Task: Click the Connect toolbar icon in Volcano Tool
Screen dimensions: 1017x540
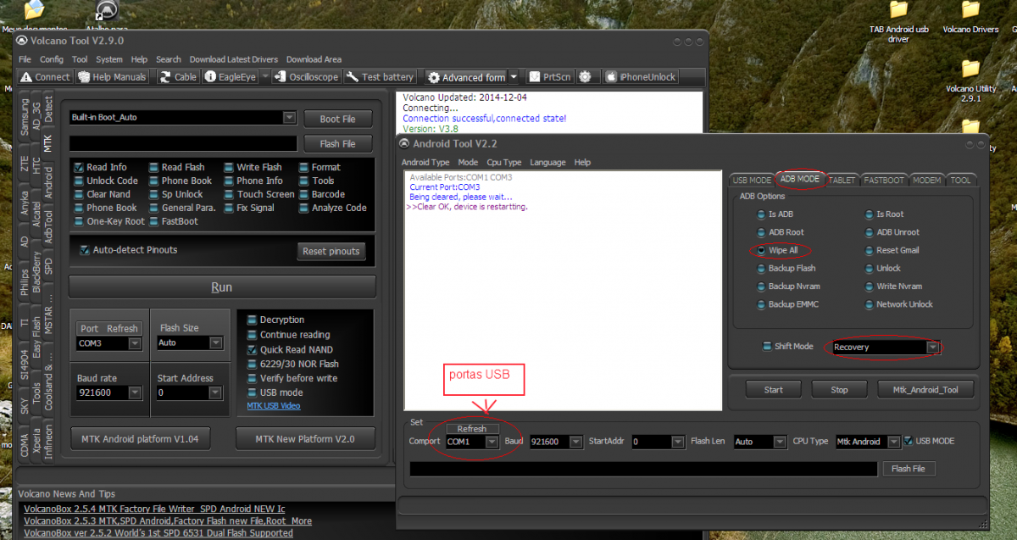Action: pyautogui.click(x=25, y=77)
